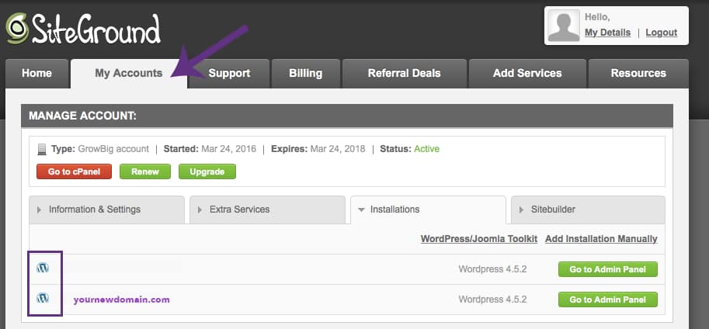Open the Billing tab
Screen dimensions: 709x329
pos(305,74)
